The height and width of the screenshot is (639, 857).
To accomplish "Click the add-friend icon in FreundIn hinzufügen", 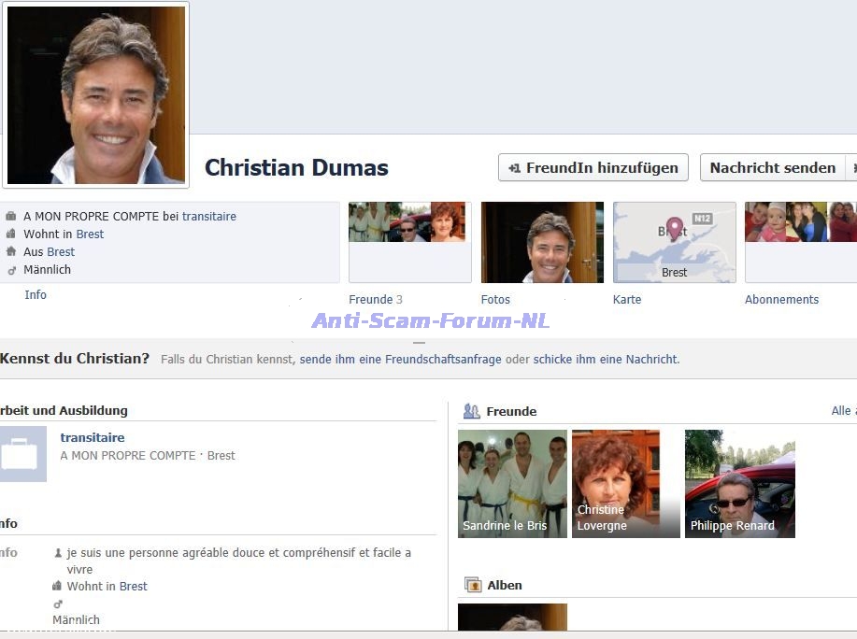I will coord(514,168).
